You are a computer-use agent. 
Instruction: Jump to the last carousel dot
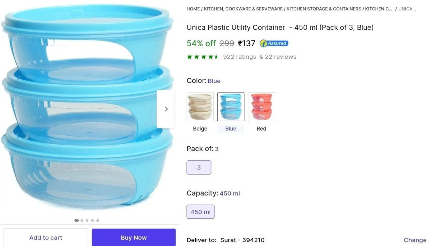[x=98, y=221]
